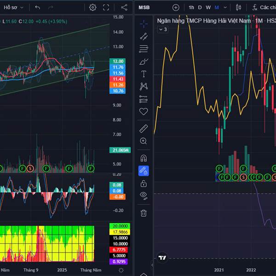The image size is (276, 276).
Task: Click the 0.9295 purple indicator label
Action: (119, 262)
